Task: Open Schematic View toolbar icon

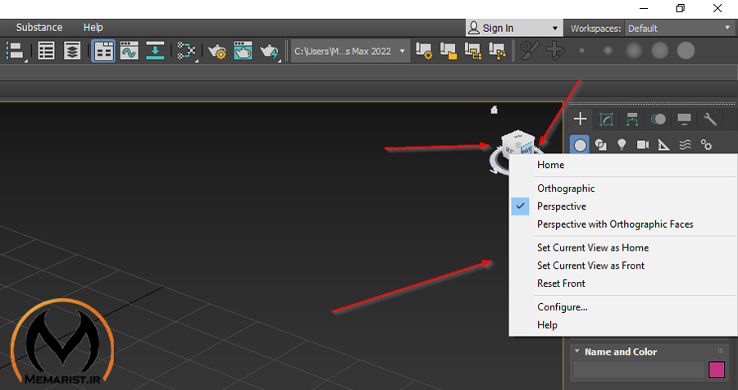Action: (186, 51)
